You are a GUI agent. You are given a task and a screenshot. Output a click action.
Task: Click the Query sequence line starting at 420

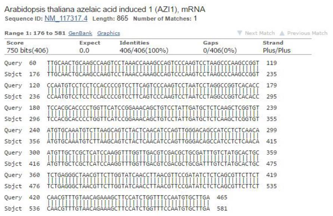coord(128,197)
